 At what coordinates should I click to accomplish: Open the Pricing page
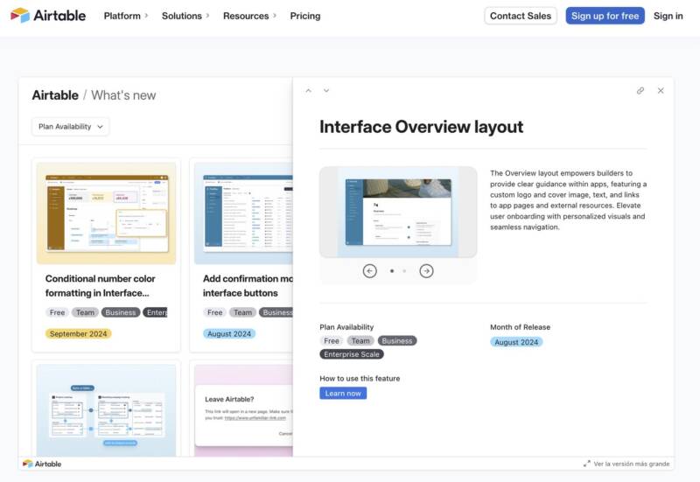[x=305, y=16]
